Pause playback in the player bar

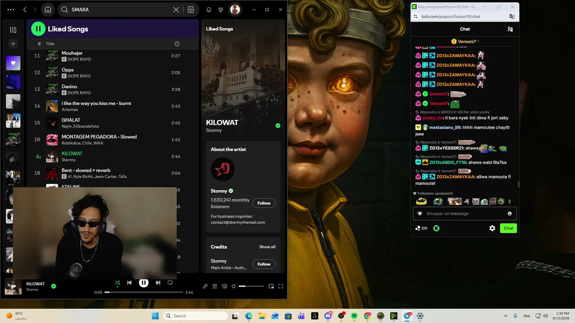pyautogui.click(x=144, y=283)
